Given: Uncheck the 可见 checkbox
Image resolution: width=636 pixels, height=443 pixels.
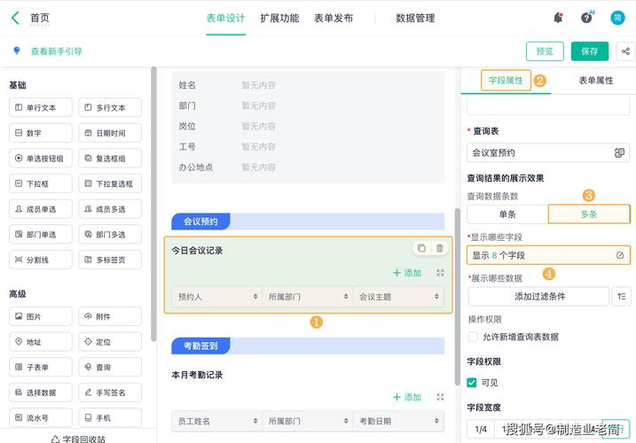Looking at the screenshot, I should pyautogui.click(x=472, y=383).
